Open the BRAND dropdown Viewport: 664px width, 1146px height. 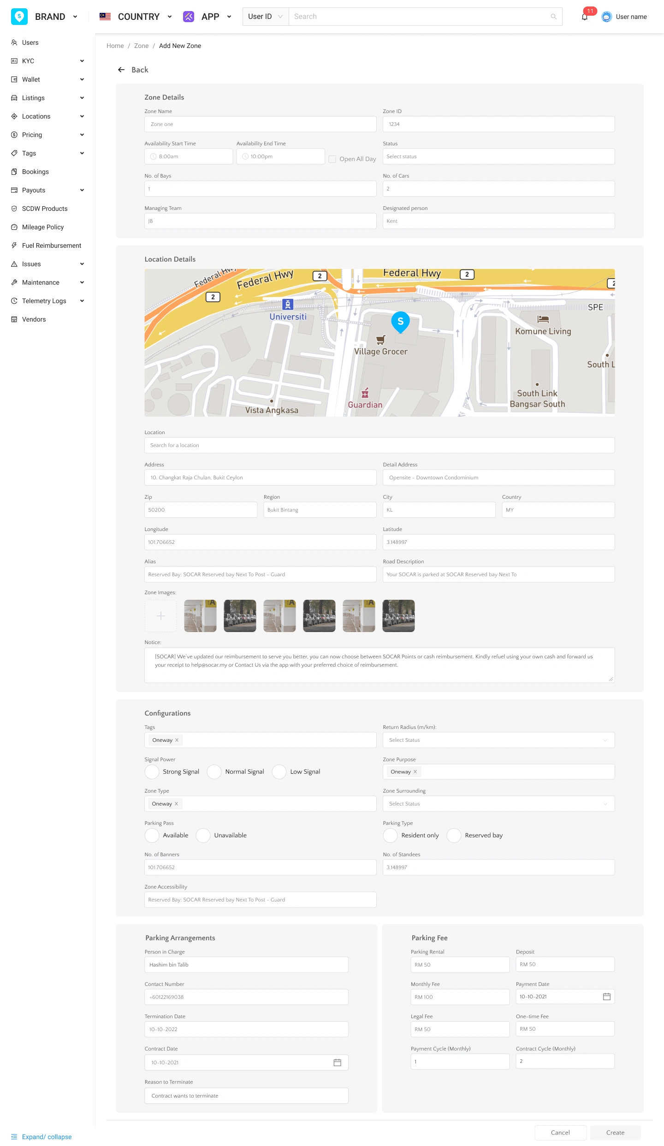(x=75, y=17)
